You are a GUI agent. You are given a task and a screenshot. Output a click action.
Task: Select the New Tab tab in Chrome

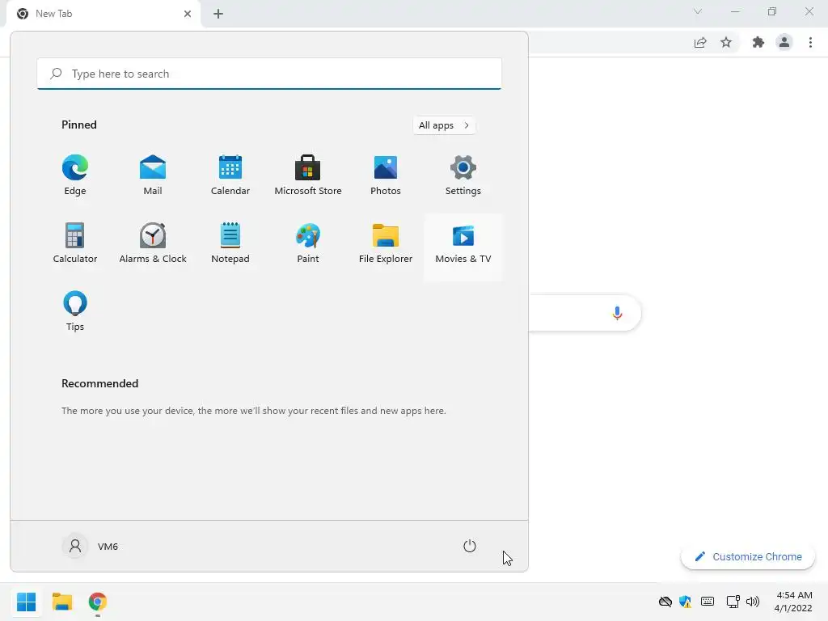(103, 14)
